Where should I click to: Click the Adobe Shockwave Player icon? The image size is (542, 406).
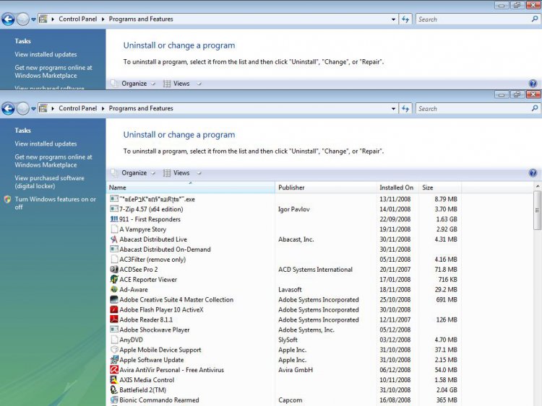[113, 330]
